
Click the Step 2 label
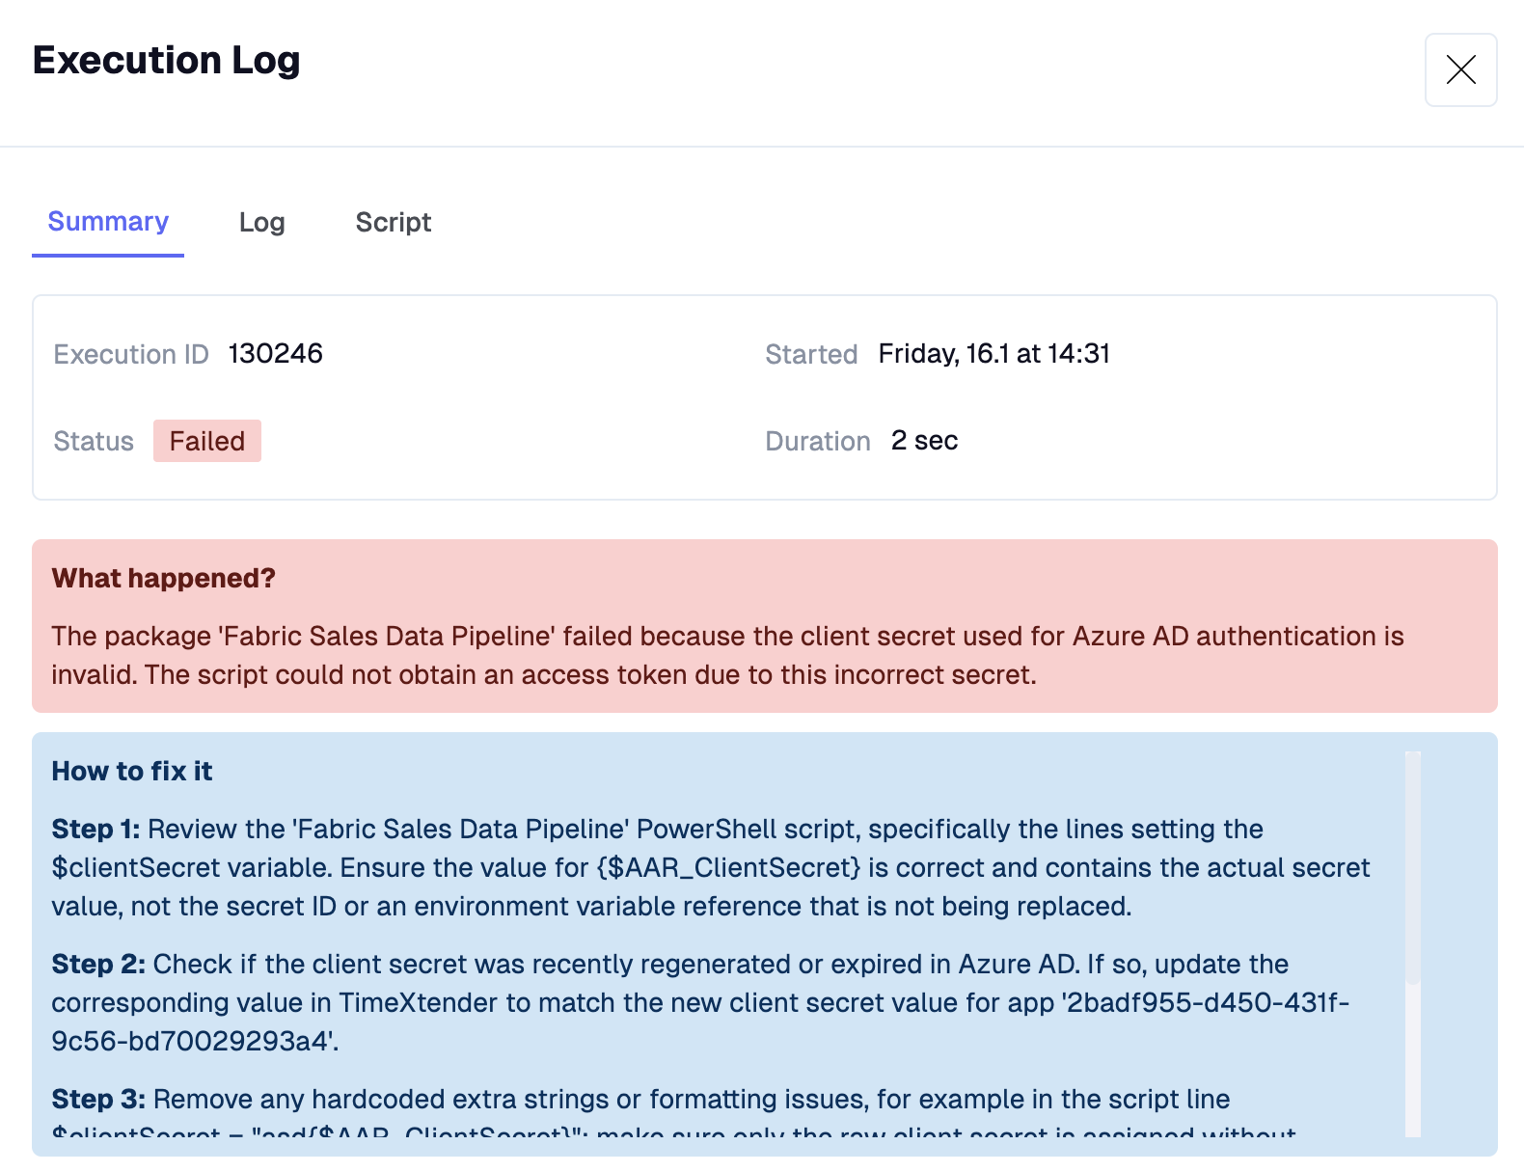98,964
